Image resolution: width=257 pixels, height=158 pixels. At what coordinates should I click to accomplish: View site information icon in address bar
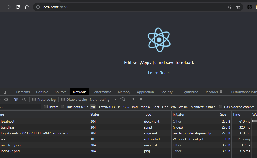38,7
